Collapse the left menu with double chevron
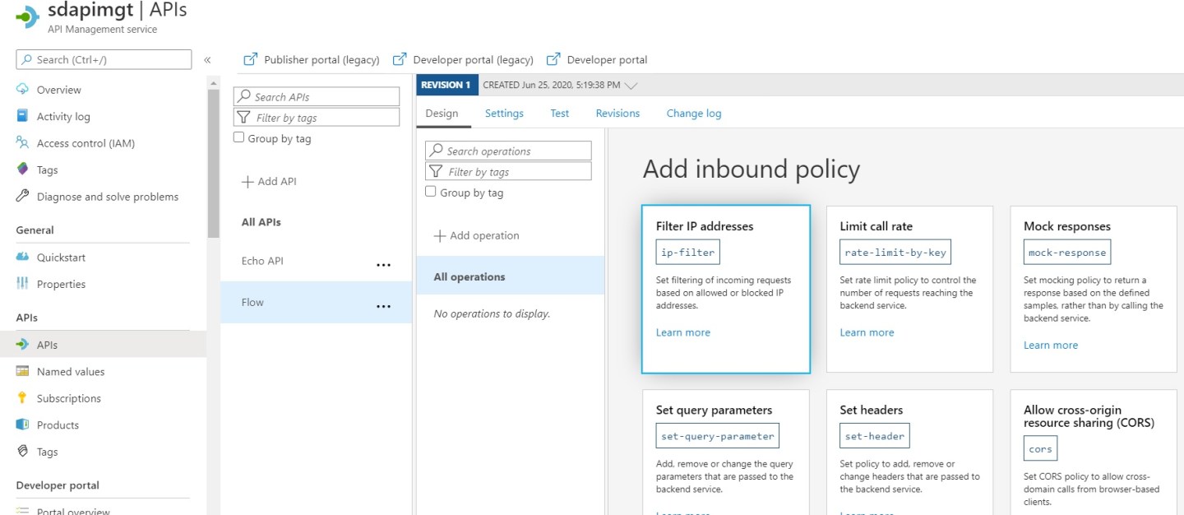 pos(207,59)
